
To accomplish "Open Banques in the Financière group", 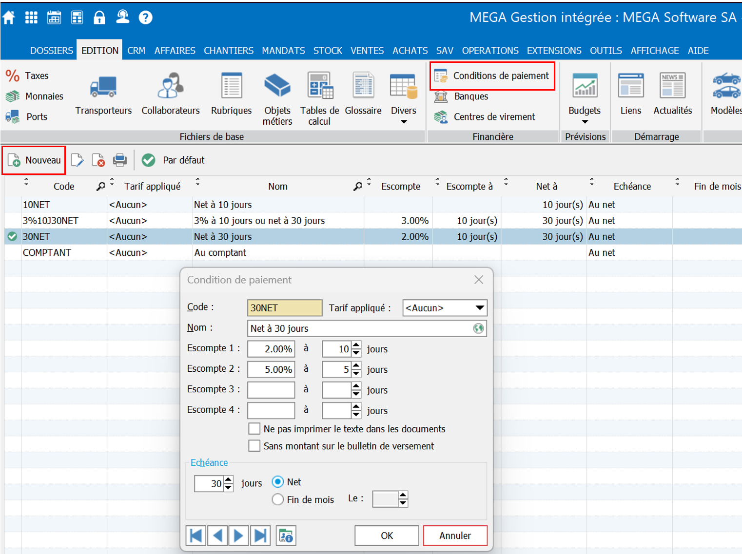I will point(461,96).
